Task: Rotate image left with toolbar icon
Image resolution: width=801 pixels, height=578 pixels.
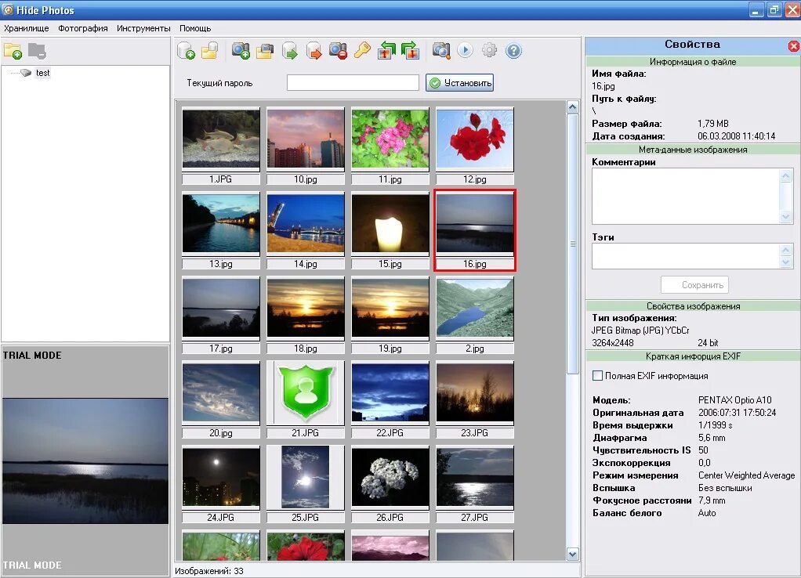Action: point(386,51)
